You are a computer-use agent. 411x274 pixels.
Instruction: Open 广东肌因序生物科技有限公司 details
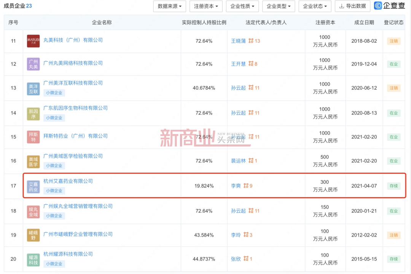coord(75,108)
